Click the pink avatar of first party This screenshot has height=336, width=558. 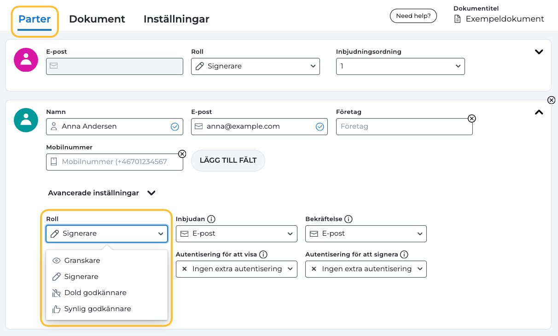(x=26, y=60)
